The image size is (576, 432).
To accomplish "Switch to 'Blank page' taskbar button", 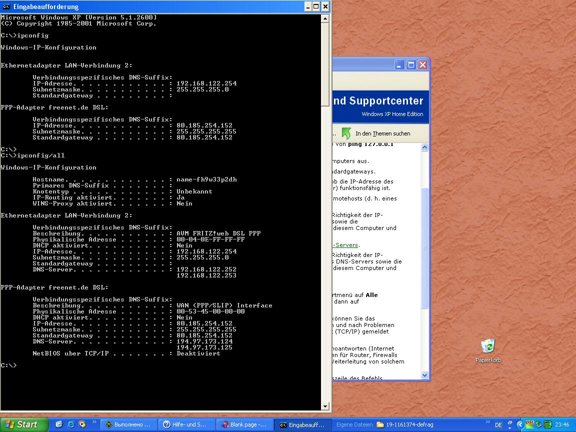I will [x=244, y=424].
